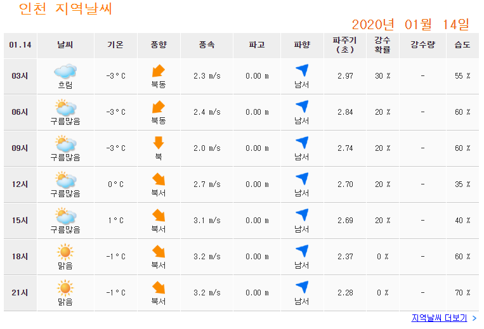Click the 풍속 column header
This screenshot has height=329, width=484.
[x=207, y=45]
